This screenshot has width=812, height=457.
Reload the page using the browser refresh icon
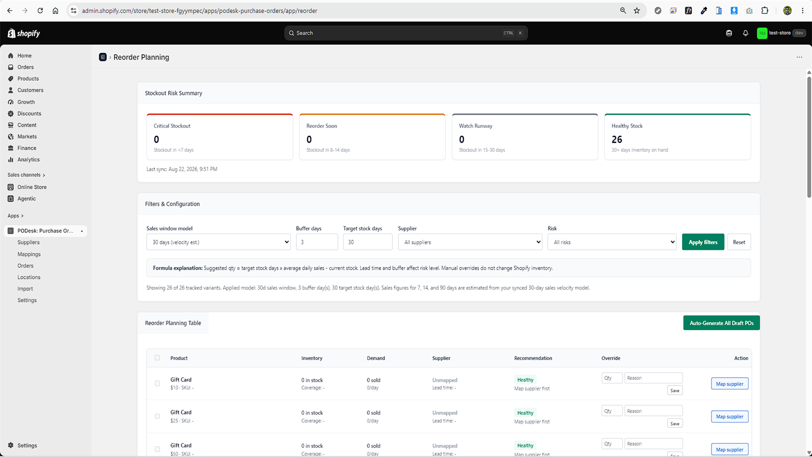[40, 11]
